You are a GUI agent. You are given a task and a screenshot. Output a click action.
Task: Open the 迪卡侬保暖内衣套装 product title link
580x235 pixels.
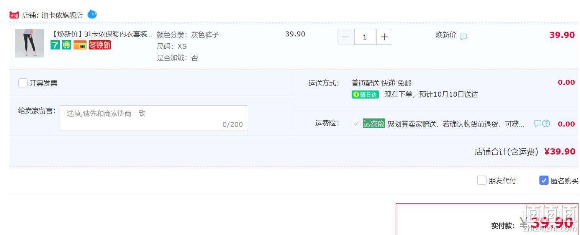click(102, 34)
